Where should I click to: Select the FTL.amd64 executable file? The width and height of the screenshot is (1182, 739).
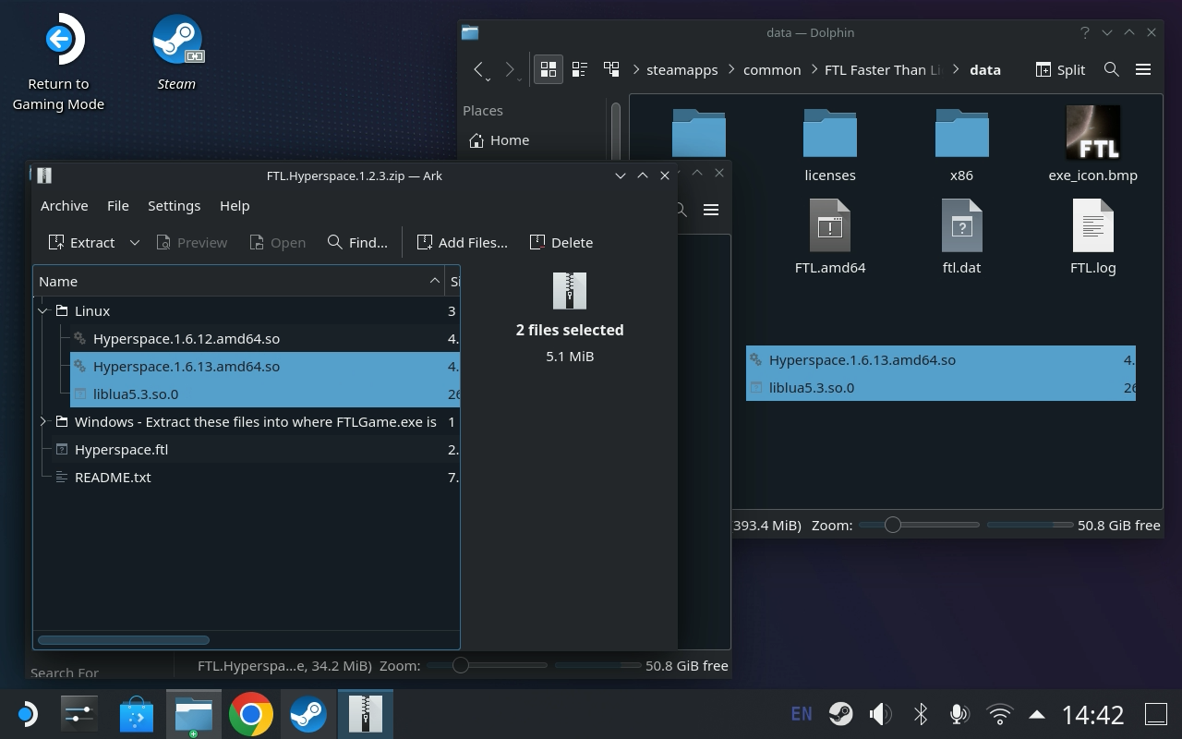click(830, 237)
